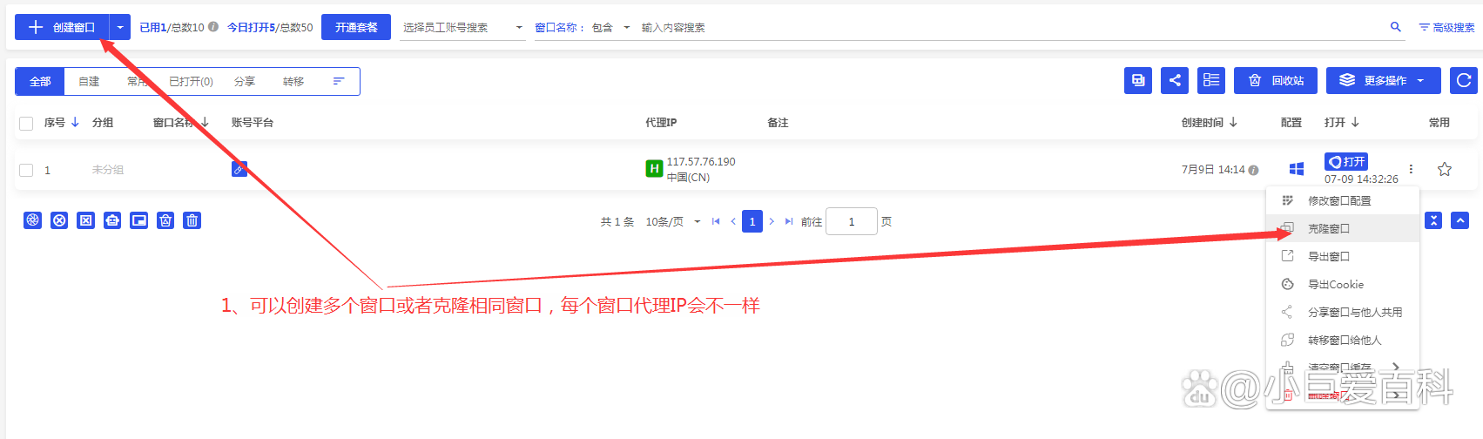The height and width of the screenshot is (439, 1483).
Task: Choose 克隆窗口 from context menu
Action: (x=1343, y=228)
